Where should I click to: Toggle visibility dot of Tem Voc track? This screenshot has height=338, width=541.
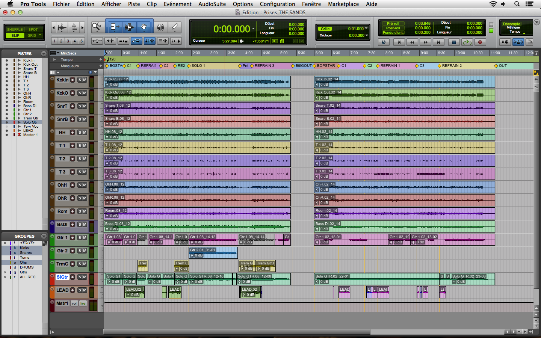click(6, 127)
